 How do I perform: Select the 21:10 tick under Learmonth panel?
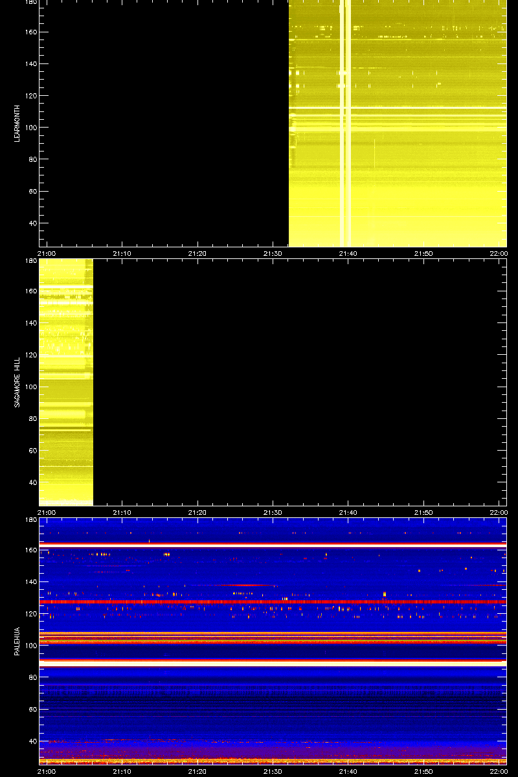click(x=122, y=253)
